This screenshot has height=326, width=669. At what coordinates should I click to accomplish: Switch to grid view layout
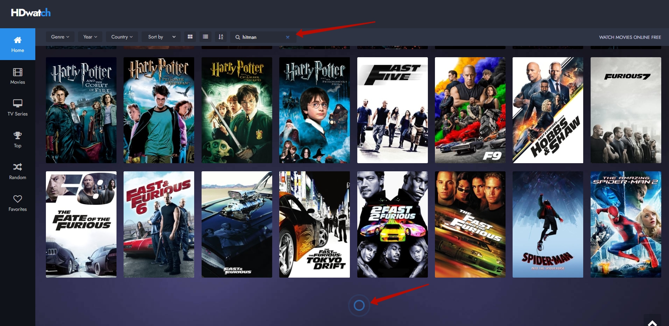coord(190,37)
